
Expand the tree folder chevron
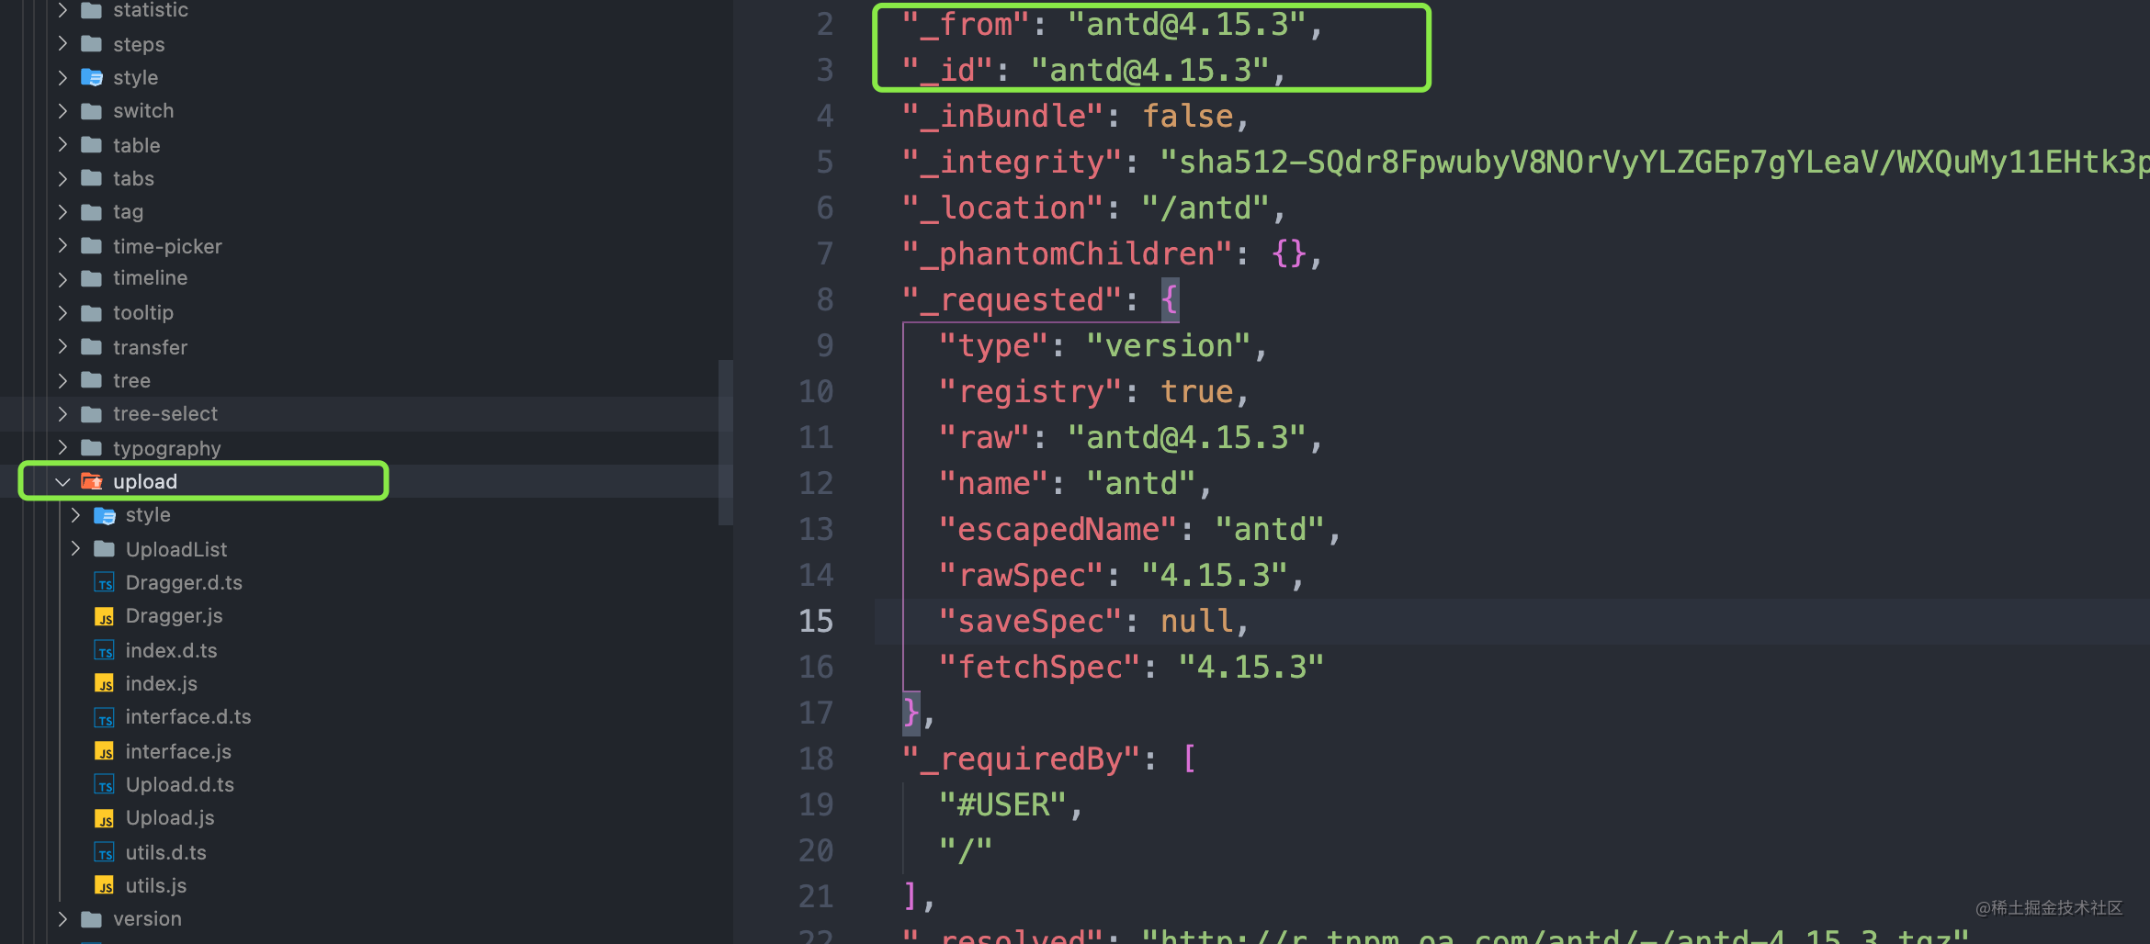pyautogui.click(x=62, y=380)
